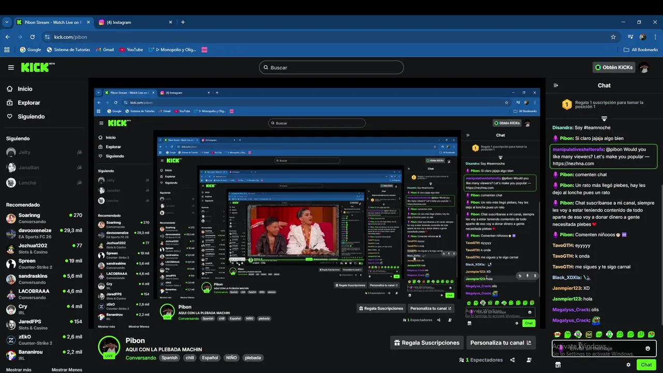Pick the yellow angry emote in chat row
Image resolution: width=663 pixels, height=373 pixels.
589,335
